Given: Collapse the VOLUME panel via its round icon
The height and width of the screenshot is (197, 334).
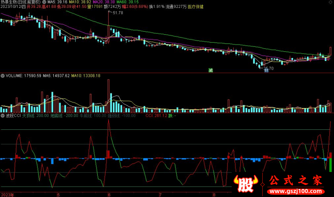Looking at the screenshot, I should pos(3,76).
